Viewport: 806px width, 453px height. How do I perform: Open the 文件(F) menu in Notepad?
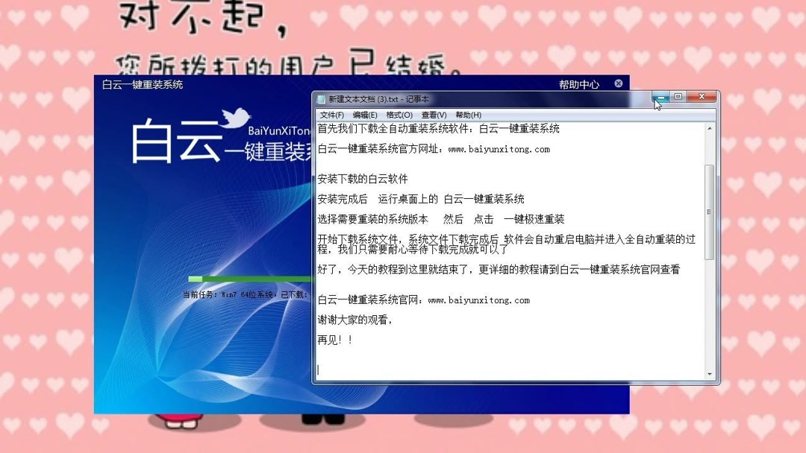pos(331,114)
